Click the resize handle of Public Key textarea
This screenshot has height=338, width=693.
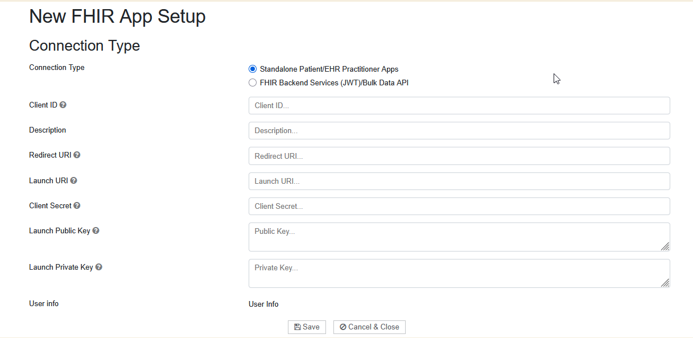[665, 246]
